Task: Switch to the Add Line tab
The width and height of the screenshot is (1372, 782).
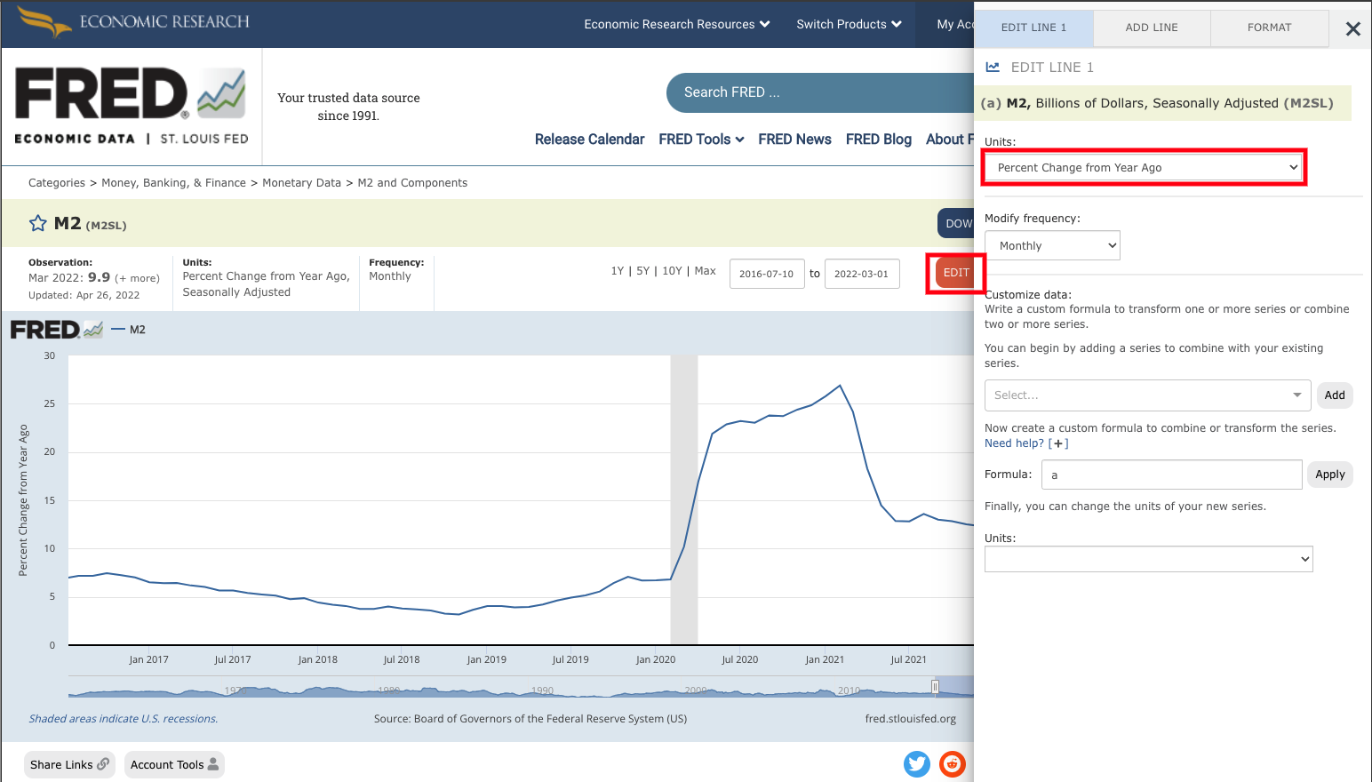Action: click(x=1152, y=28)
